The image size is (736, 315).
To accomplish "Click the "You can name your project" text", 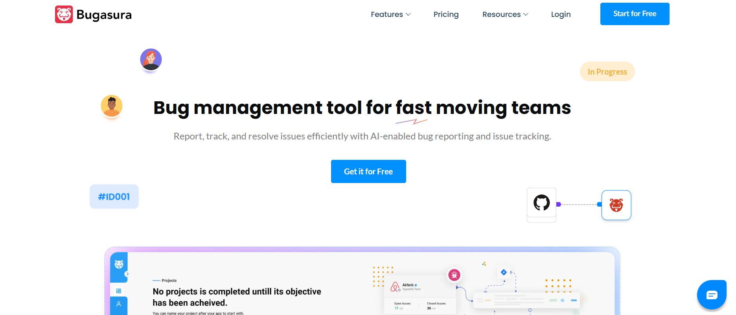I will click(198, 313).
